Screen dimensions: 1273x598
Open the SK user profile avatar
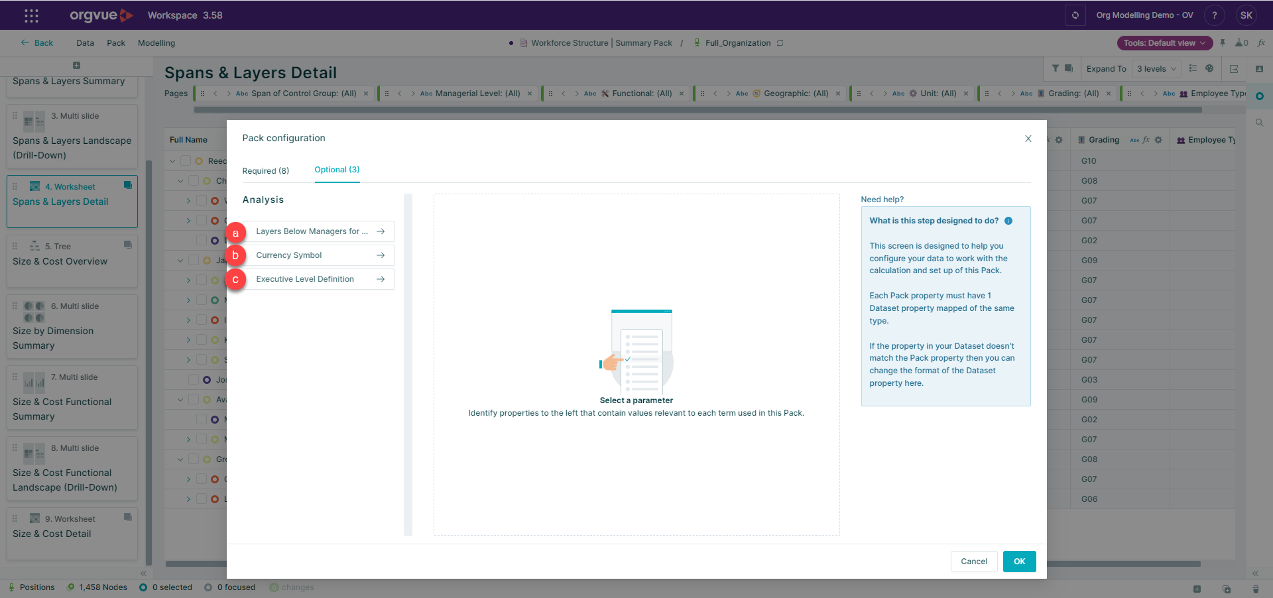coord(1246,15)
